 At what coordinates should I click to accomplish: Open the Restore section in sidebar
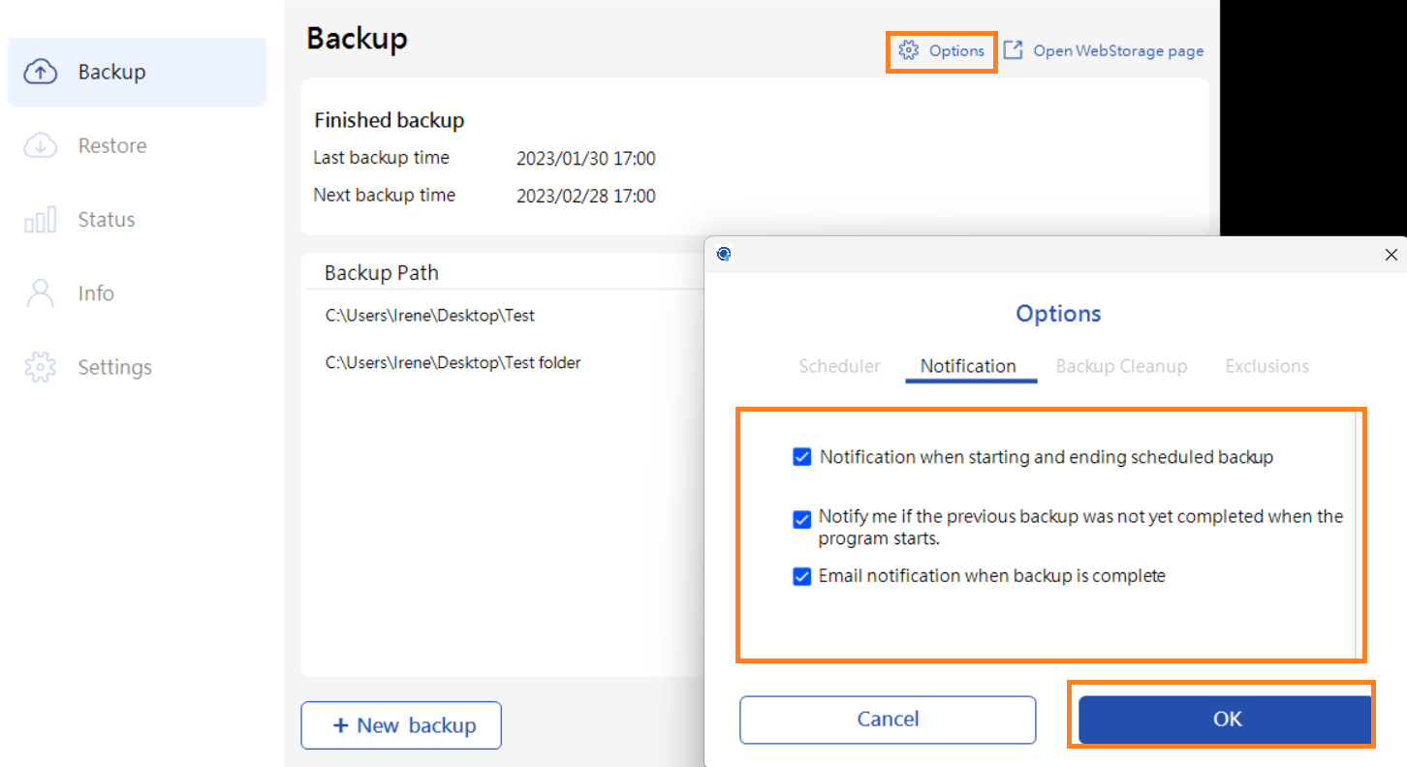[137, 145]
